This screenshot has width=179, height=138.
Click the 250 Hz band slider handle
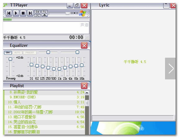48,68
